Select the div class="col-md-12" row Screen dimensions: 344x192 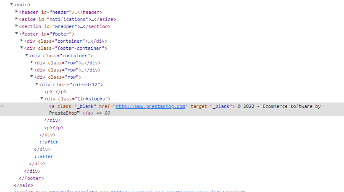(x=71, y=85)
